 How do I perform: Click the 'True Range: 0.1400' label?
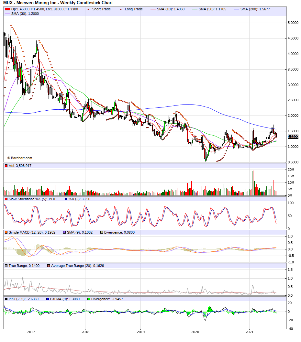point(24,266)
